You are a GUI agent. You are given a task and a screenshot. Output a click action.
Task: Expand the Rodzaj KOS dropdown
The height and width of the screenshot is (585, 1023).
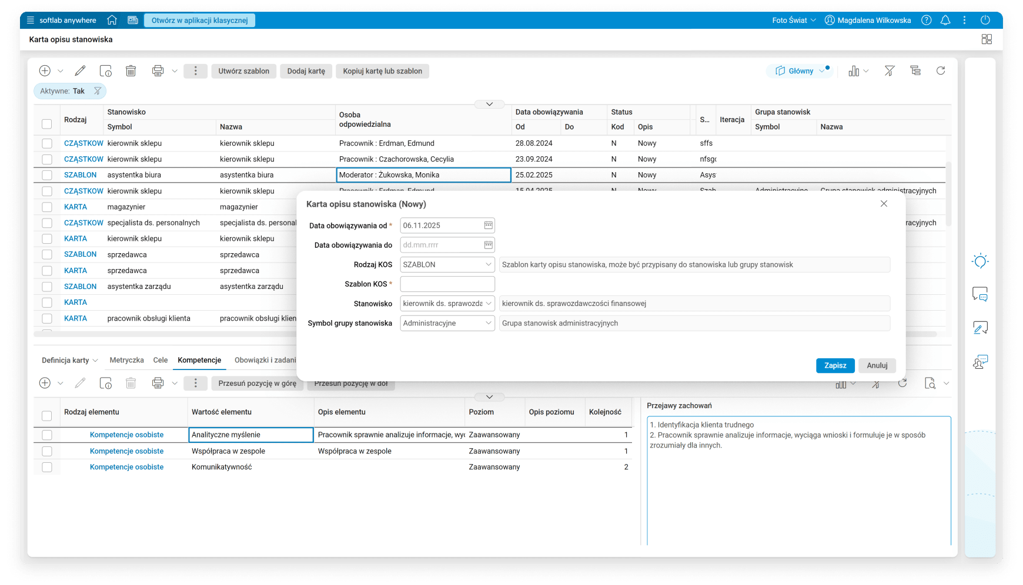coord(488,265)
